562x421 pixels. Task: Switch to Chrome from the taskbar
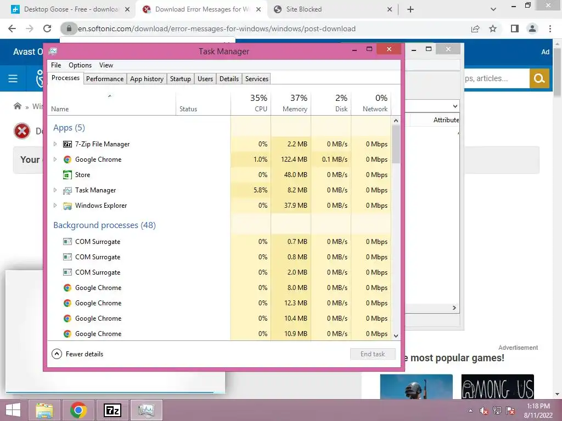78,410
